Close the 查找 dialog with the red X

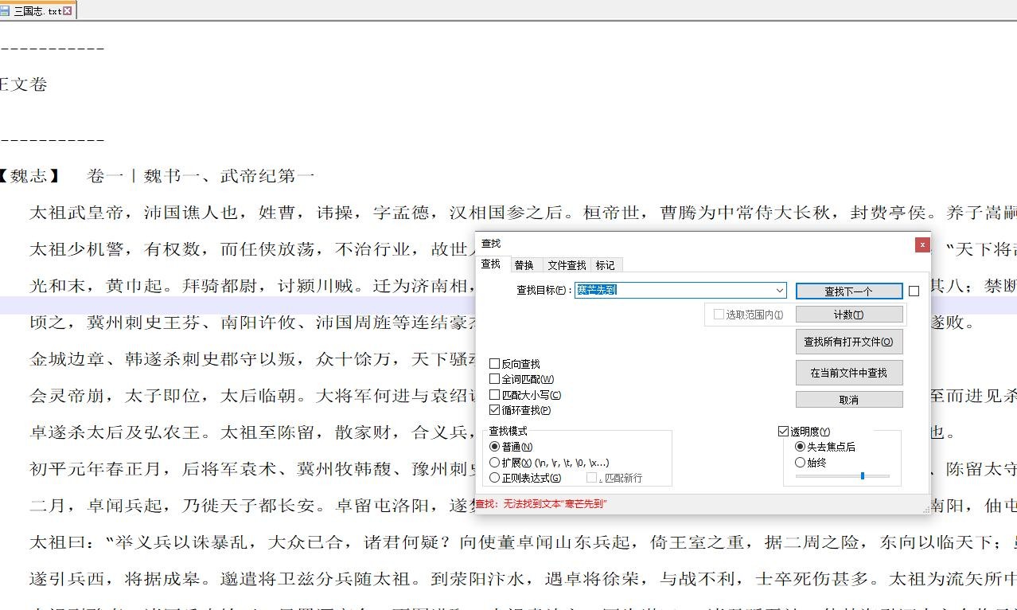coord(922,244)
